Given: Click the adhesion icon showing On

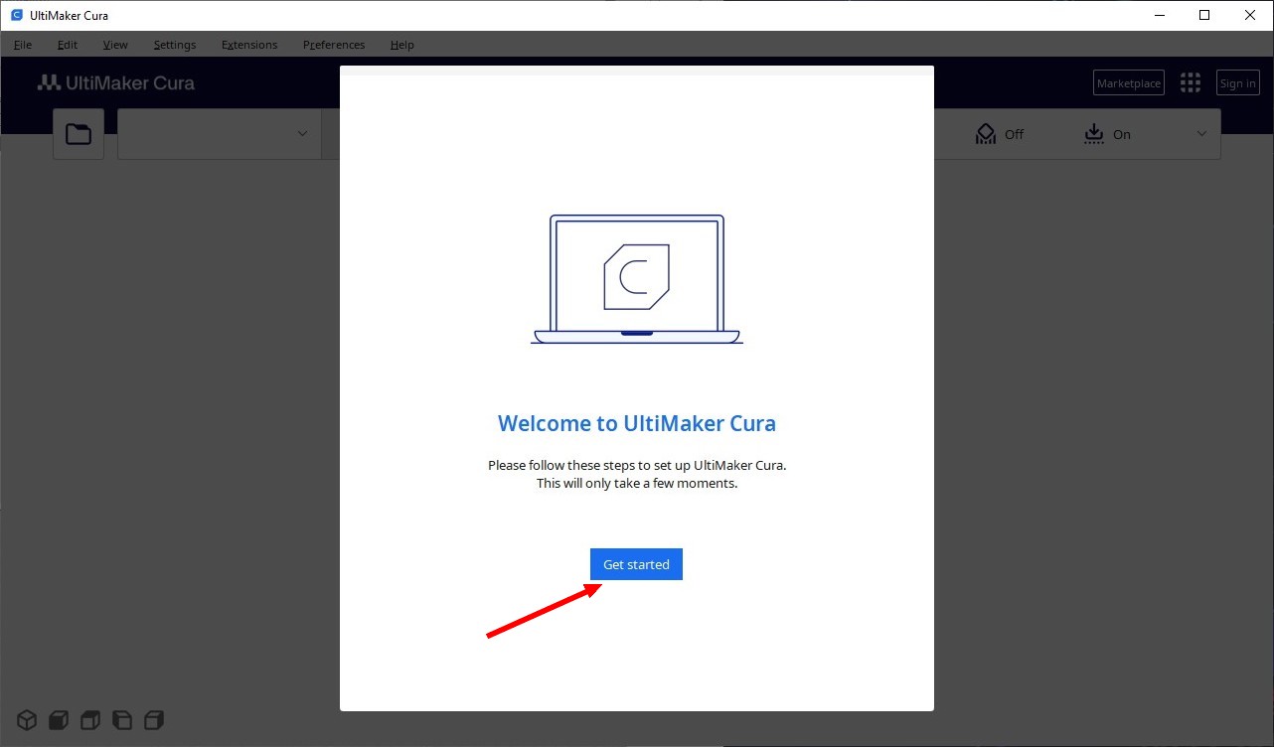Looking at the screenshot, I should pos(1093,134).
